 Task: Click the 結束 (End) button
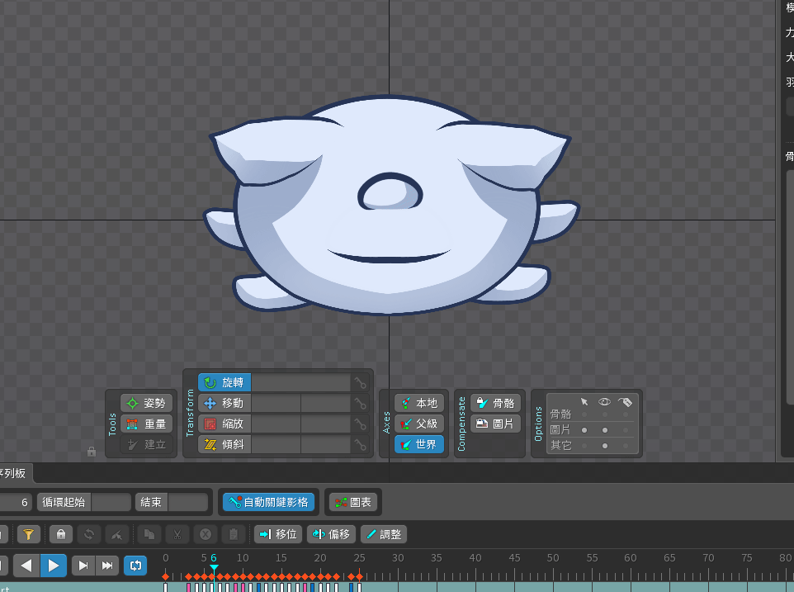151,502
